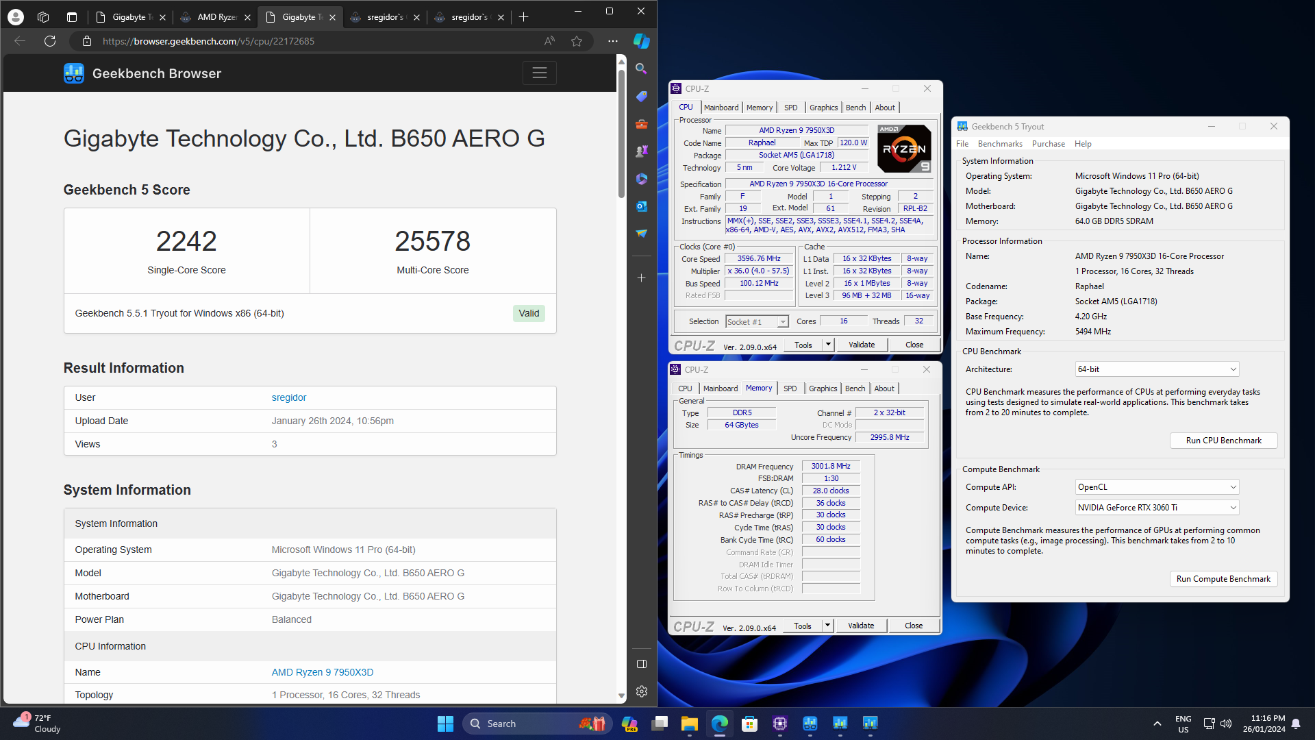The image size is (1315, 740).
Task: Open the sregidor user link
Action: coord(289,397)
